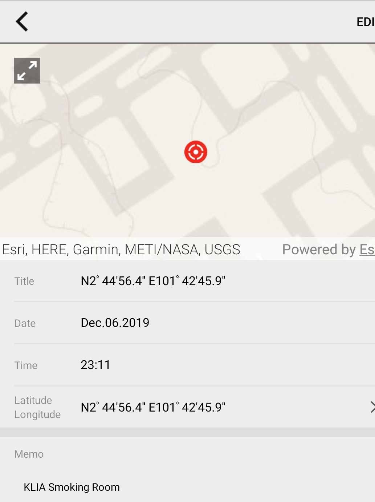Tap the Title field label
The image size is (375, 502).
click(x=24, y=281)
